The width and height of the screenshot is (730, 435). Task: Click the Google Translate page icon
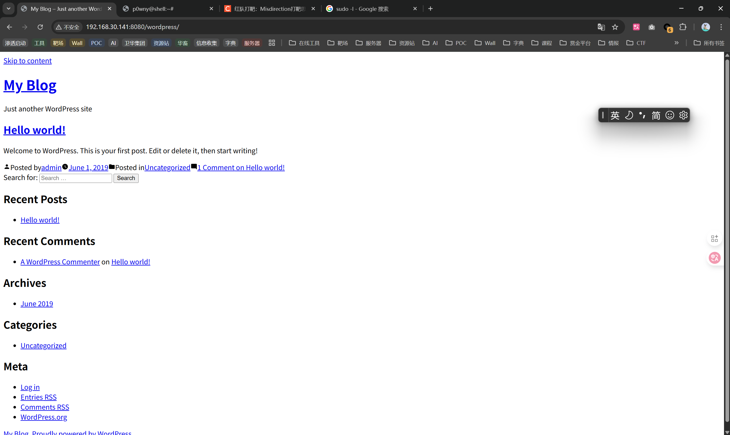tap(601, 27)
